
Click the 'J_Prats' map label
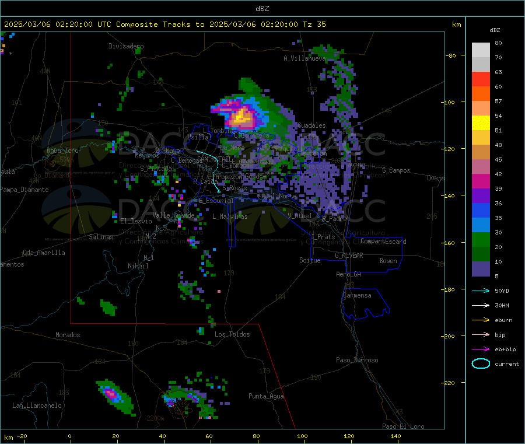323,237
